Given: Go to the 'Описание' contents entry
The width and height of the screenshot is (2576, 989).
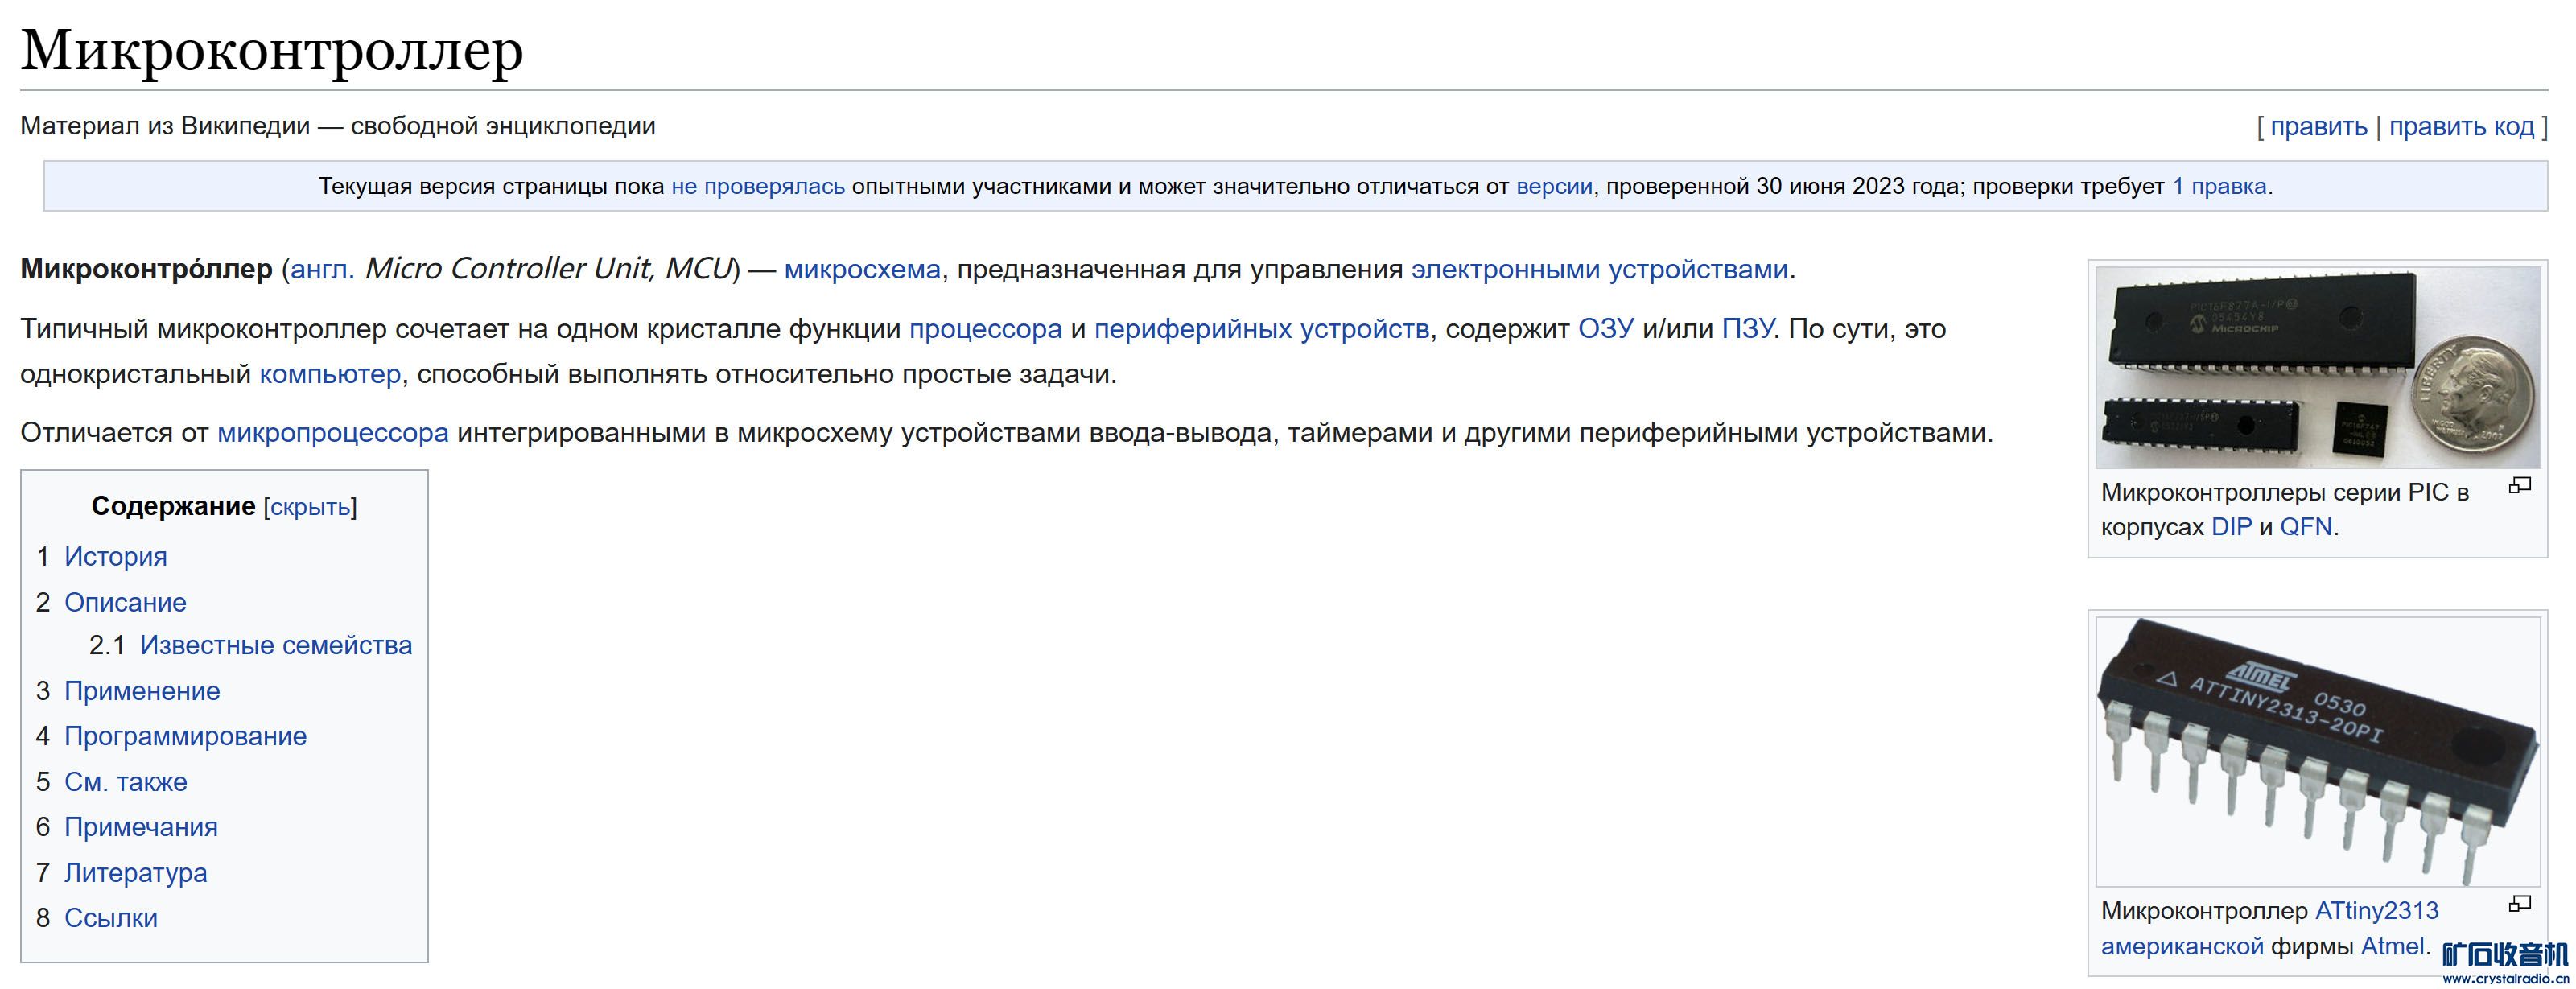Looking at the screenshot, I should 125,603.
